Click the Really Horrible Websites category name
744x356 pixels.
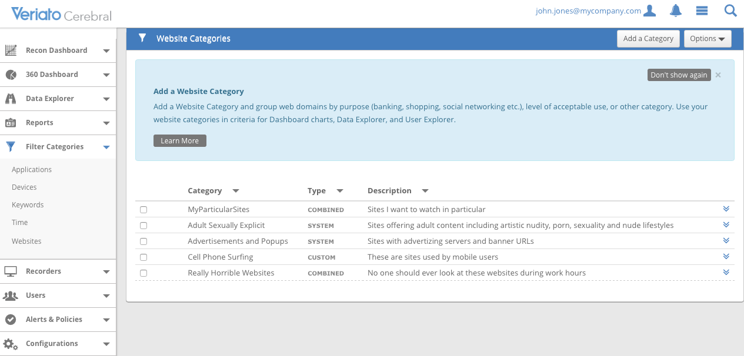(x=231, y=273)
